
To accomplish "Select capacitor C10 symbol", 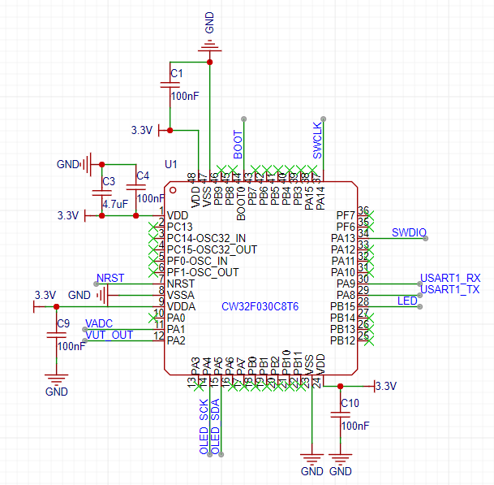I will [340, 414].
